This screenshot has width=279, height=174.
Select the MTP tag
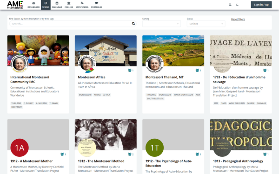(x=216, y=103)
